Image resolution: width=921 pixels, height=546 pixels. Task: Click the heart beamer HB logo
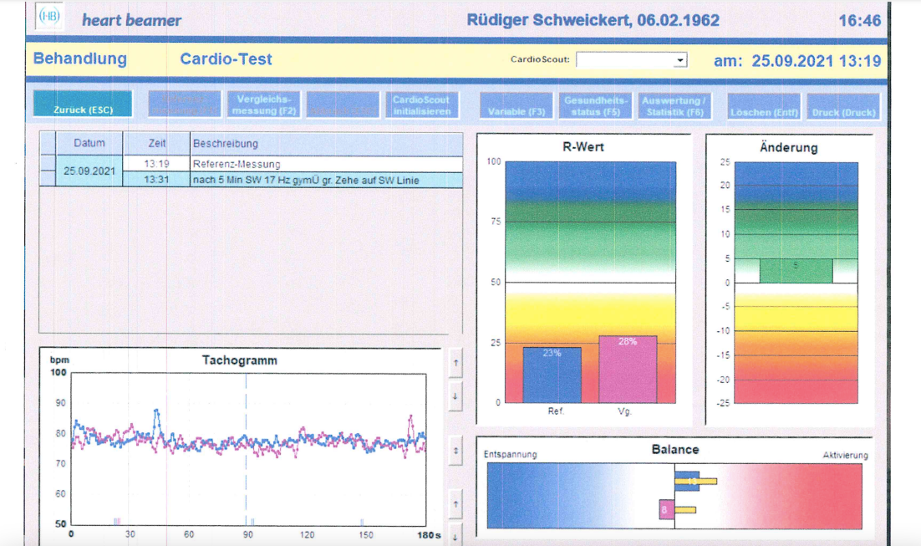tap(50, 18)
